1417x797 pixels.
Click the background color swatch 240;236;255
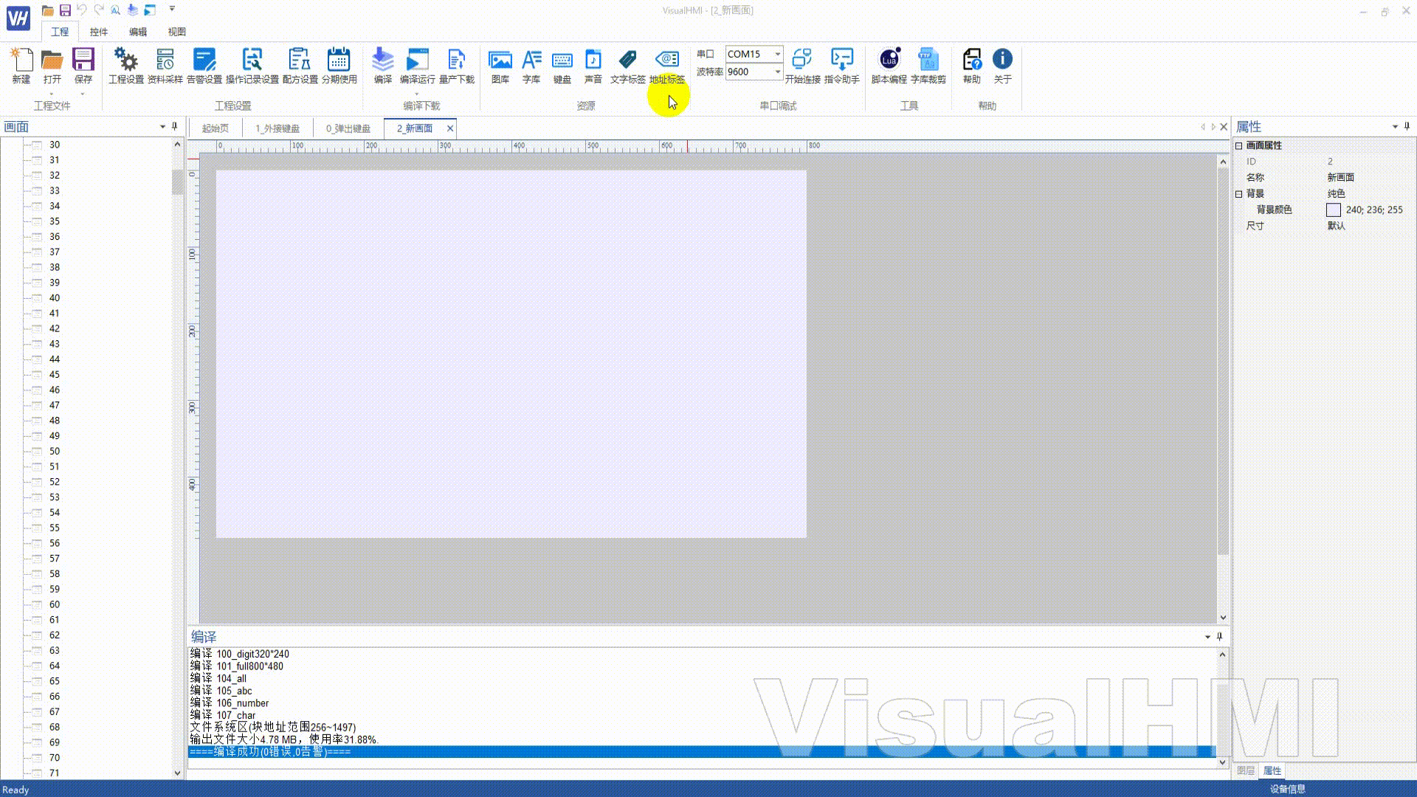click(x=1334, y=210)
